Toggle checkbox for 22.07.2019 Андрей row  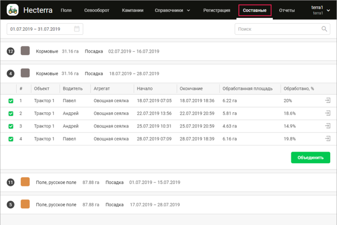pyautogui.click(x=11, y=114)
